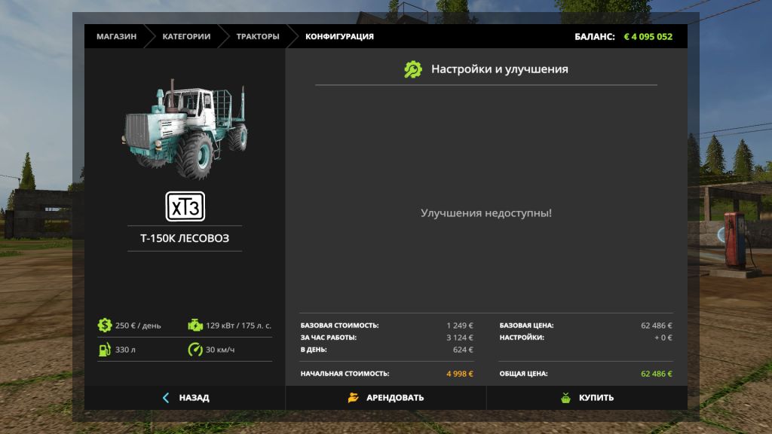The image size is (772, 434).
Task: Click the ОБЩАЯ ЦЕНА value 62 486 €
Action: [656, 374]
